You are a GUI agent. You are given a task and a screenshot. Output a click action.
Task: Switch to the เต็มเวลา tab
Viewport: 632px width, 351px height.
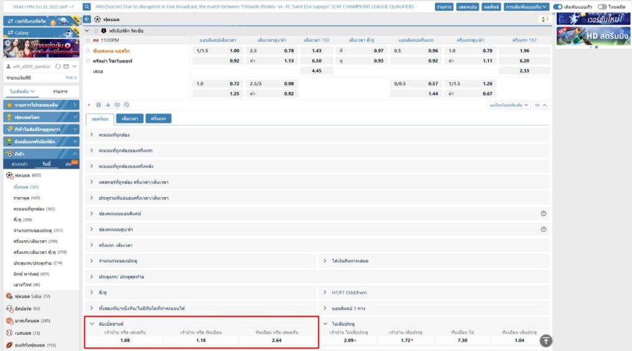pyautogui.click(x=130, y=118)
